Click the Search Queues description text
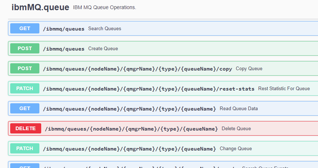Viewport: 318px width, 168px height. [105, 29]
